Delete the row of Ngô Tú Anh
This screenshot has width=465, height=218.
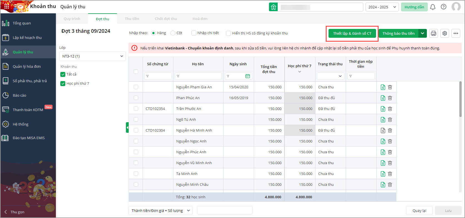point(390,120)
